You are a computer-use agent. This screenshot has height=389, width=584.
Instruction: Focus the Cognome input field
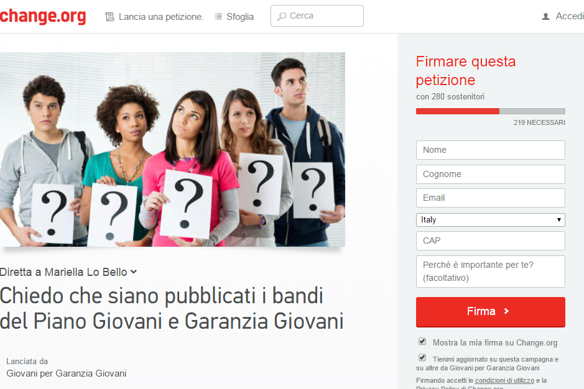click(491, 174)
